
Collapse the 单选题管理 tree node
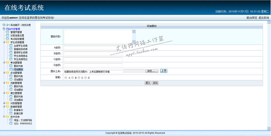[4, 62]
